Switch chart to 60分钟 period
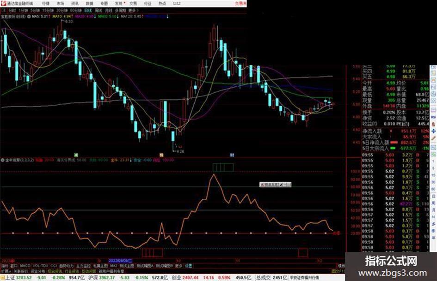The height and width of the screenshot is (281, 437). (75, 11)
